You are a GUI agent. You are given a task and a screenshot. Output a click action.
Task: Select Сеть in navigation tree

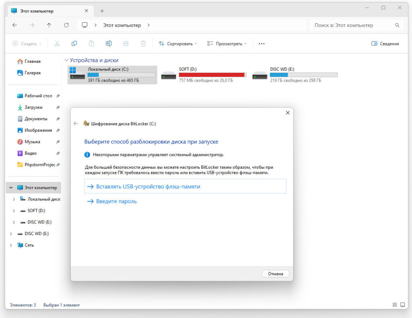25,245
